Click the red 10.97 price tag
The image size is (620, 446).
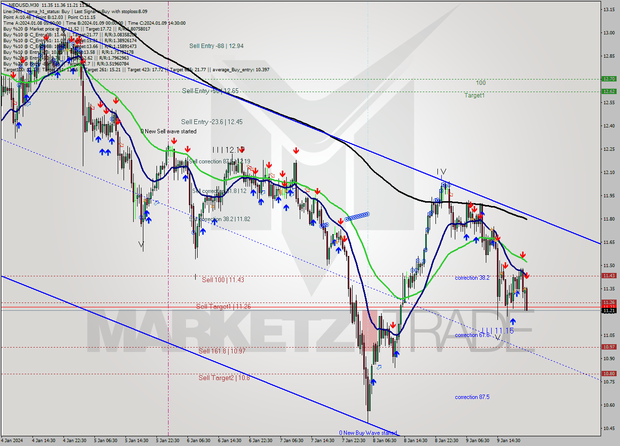tap(609, 347)
